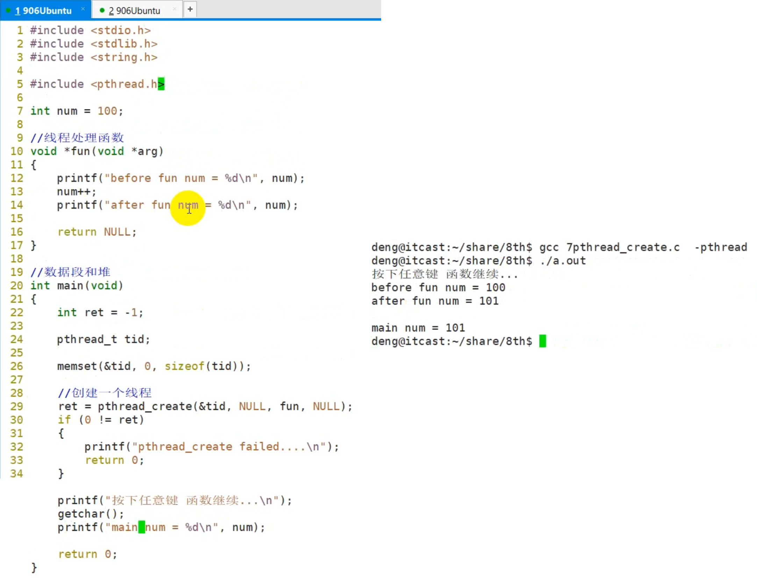Close the '2 906Ubuntu' tab with its X

click(174, 9)
